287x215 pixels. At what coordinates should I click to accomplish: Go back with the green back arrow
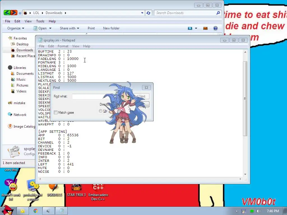7,13
